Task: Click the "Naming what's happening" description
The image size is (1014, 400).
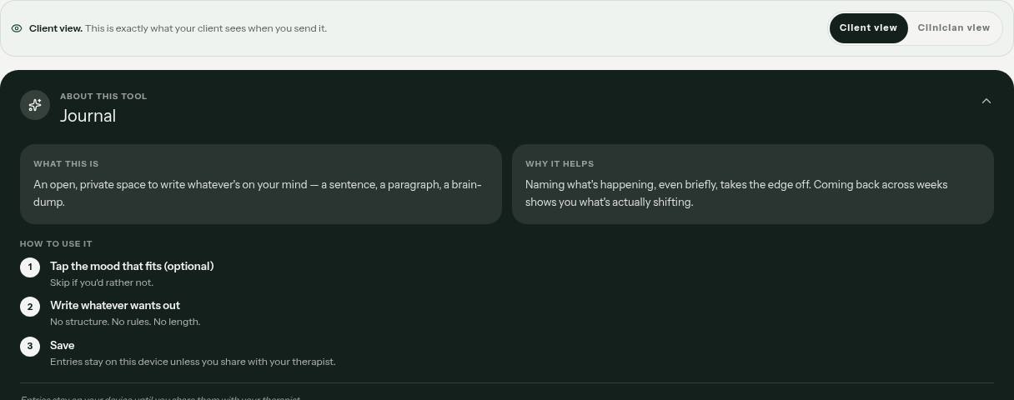Action: point(736,193)
